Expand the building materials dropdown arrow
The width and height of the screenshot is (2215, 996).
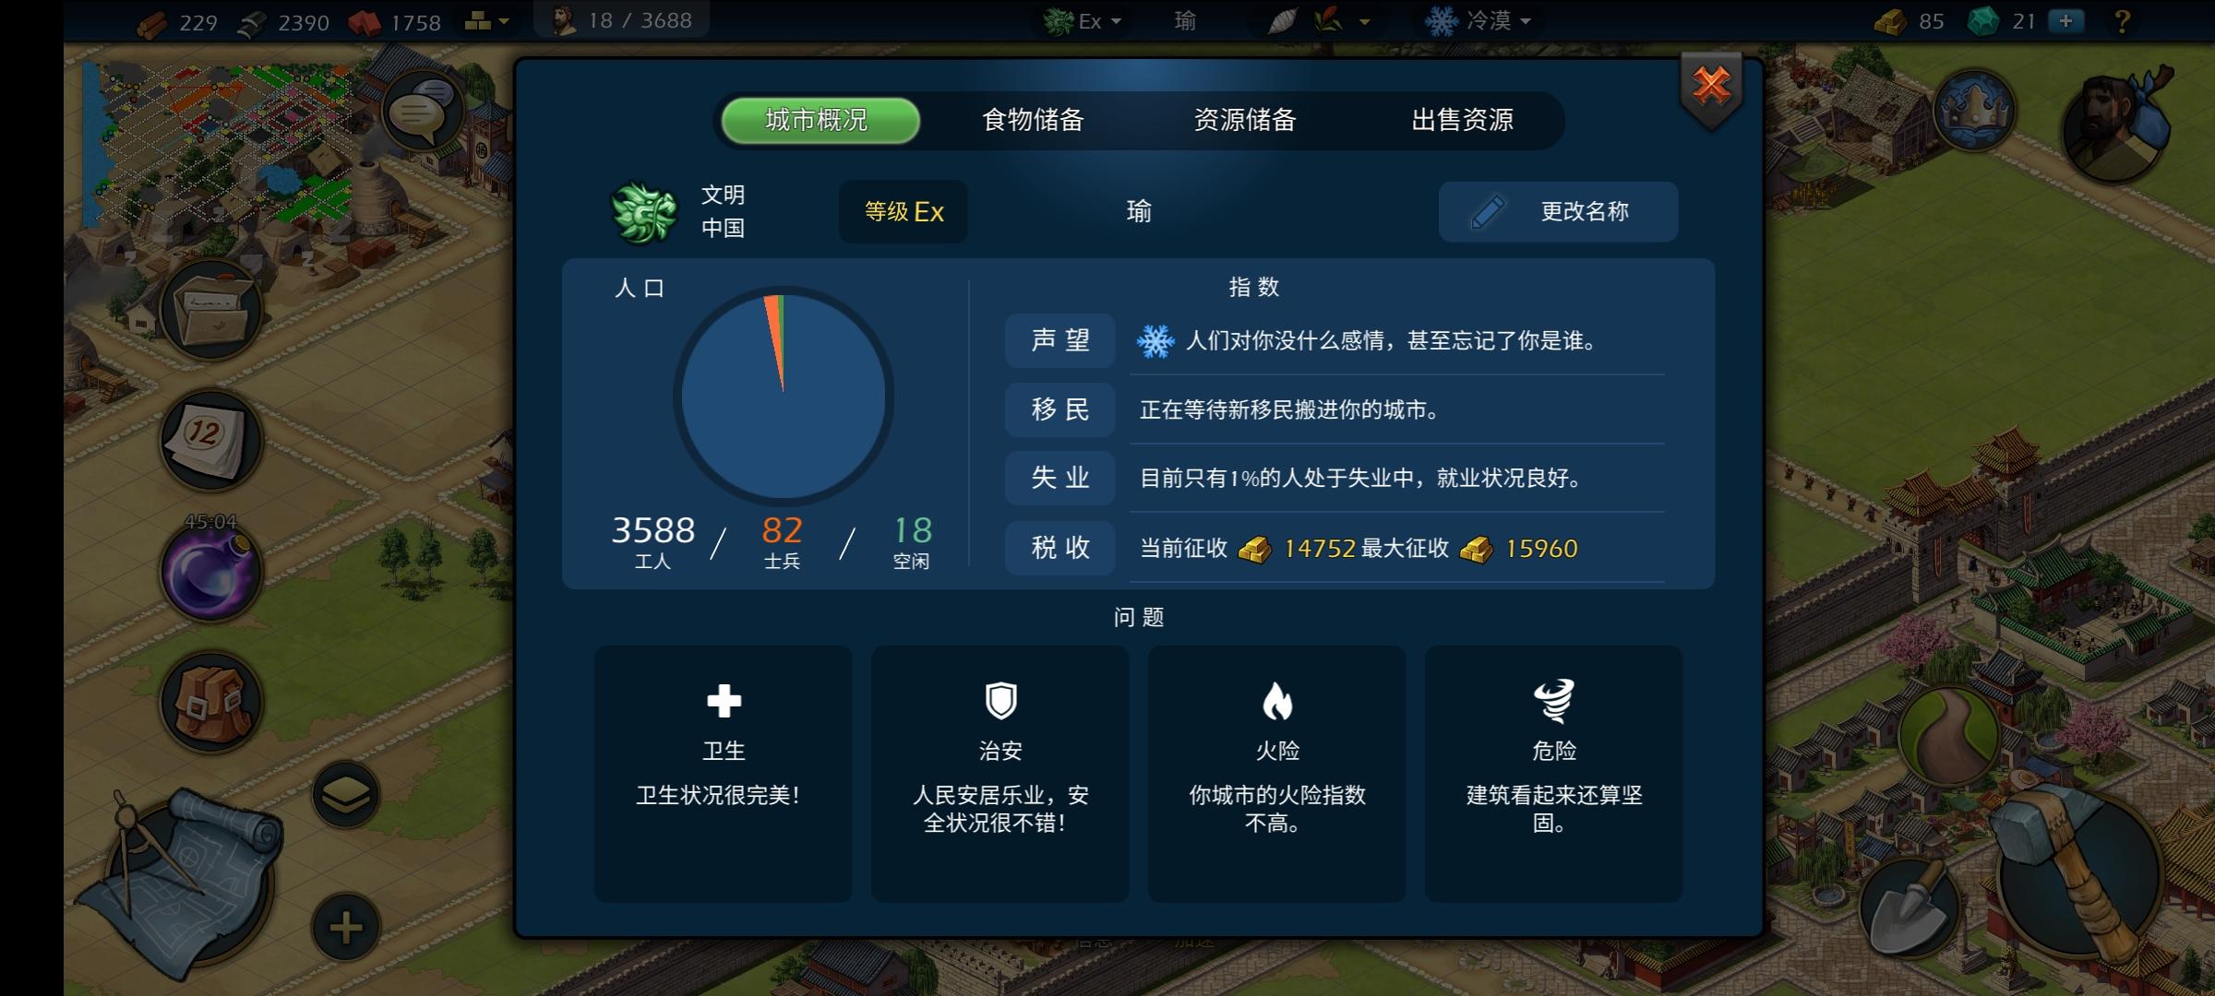click(488, 21)
